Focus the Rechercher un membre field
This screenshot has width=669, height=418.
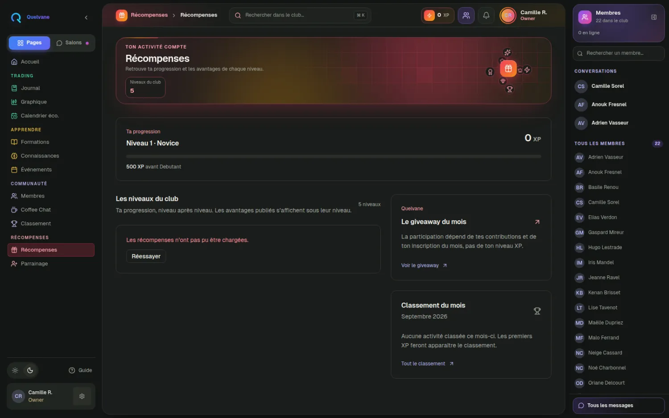pyautogui.click(x=619, y=53)
